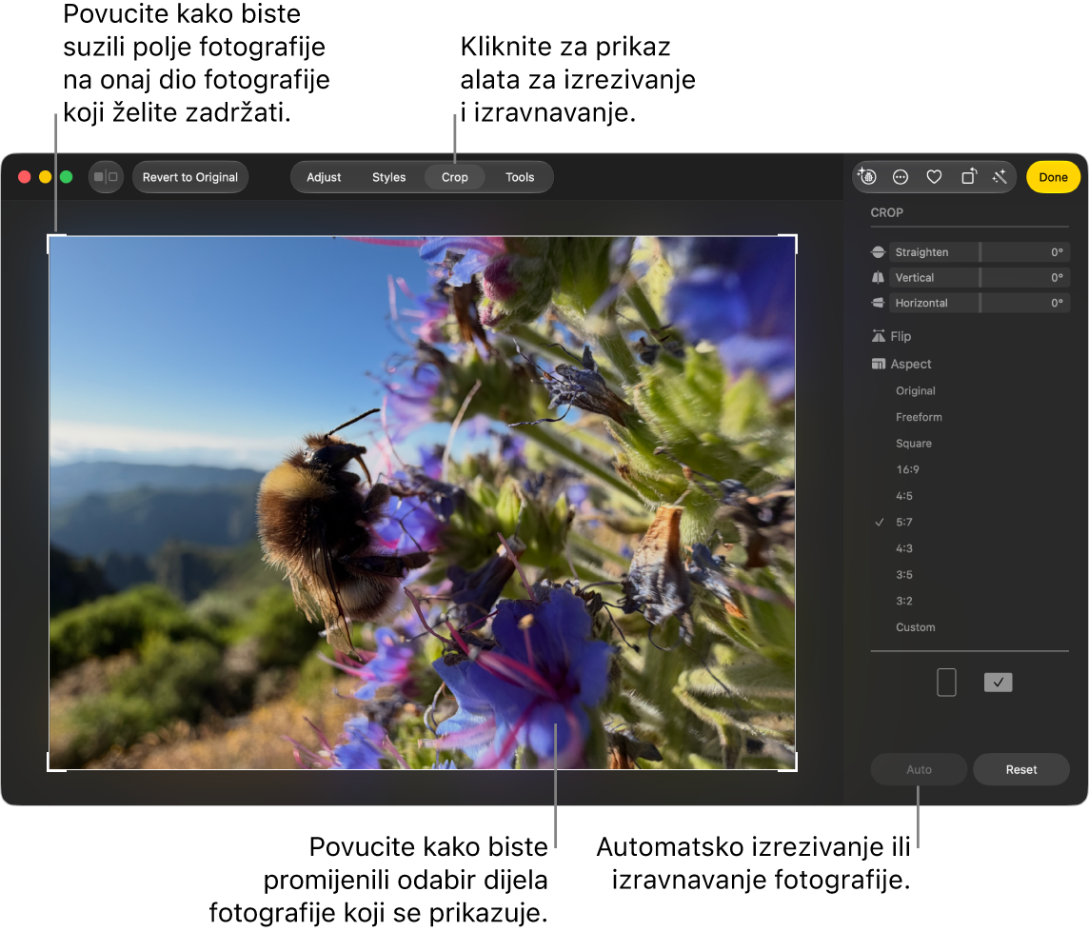The height and width of the screenshot is (932, 1089).
Task: Click the yellow Done button
Action: coord(1053,177)
